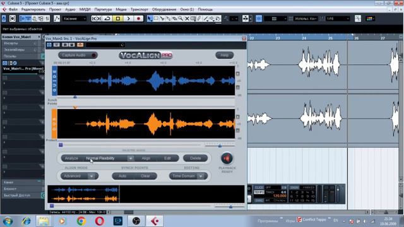Open the File menu
The width and height of the screenshot is (404, 227).
click(x=13, y=9)
